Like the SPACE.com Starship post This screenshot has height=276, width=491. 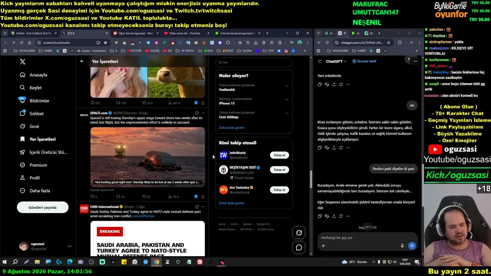click(x=146, y=197)
